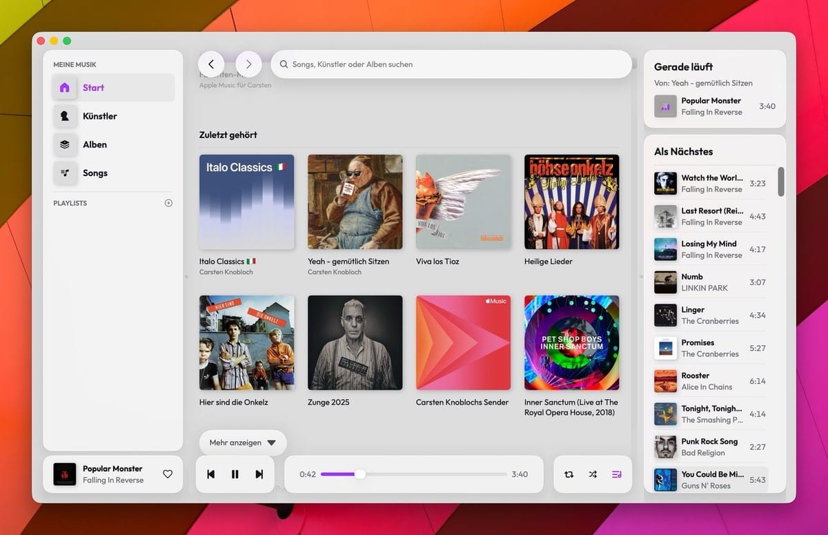Open the Italo Classics playlist cover
Screen dimensions: 828x535
tap(246, 202)
